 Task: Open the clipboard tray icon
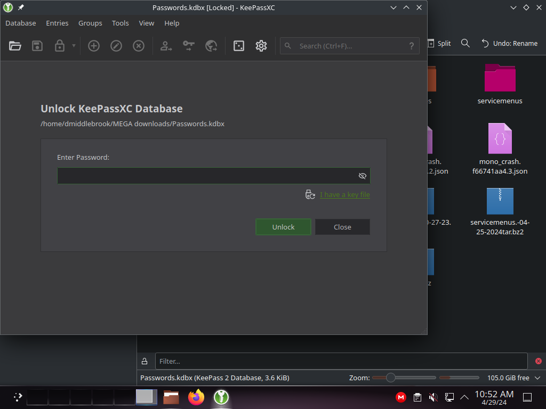[x=417, y=397]
